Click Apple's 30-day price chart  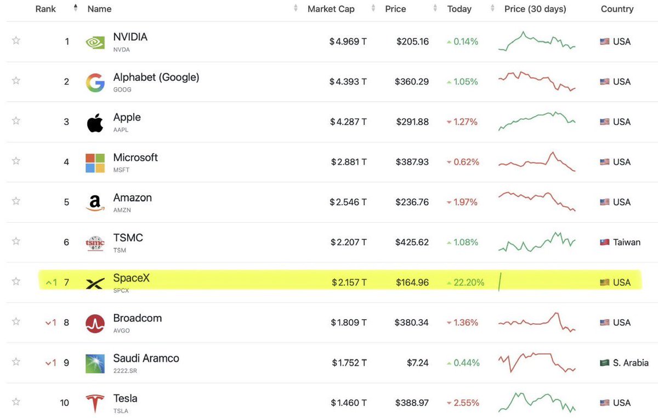coord(537,121)
